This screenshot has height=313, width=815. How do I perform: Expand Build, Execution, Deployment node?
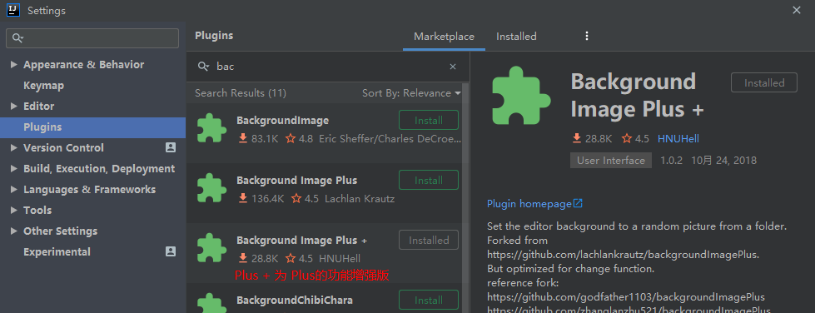point(14,168)
